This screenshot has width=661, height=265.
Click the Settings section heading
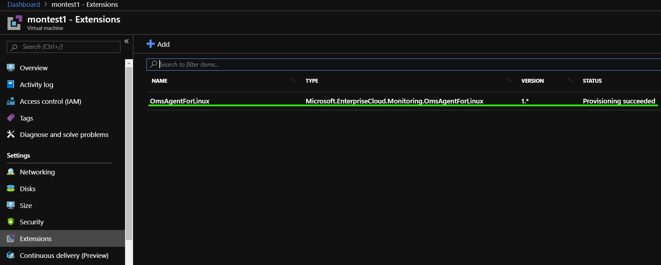pyautogui.click(x=18, y=156)
